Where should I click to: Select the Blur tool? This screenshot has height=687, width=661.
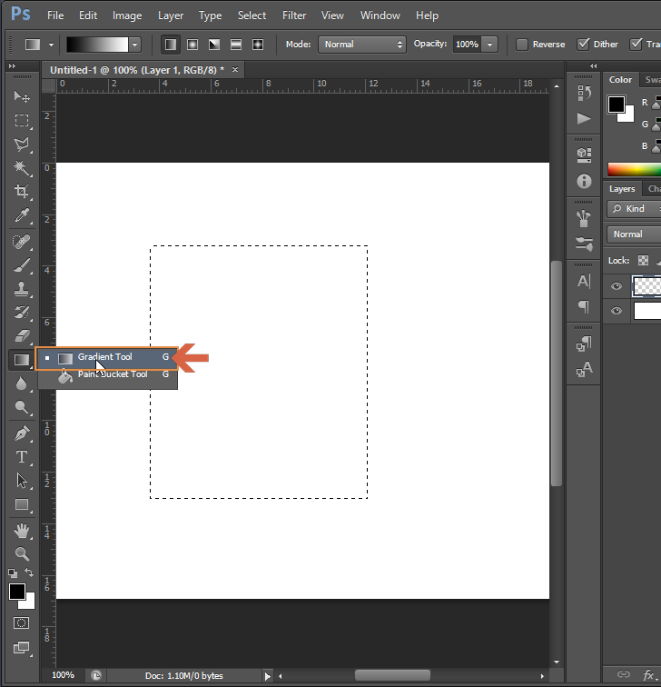[x=22, y=383]
